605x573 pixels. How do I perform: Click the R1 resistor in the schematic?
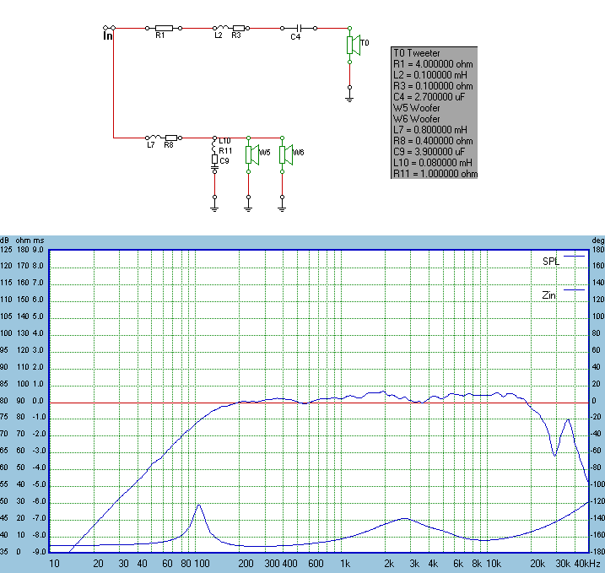coord(163,28)
